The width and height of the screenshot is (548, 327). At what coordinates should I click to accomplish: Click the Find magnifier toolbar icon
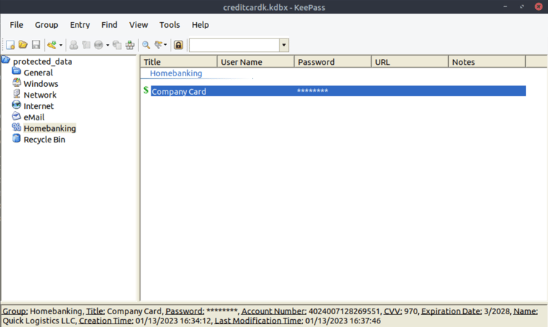[146, 45]
